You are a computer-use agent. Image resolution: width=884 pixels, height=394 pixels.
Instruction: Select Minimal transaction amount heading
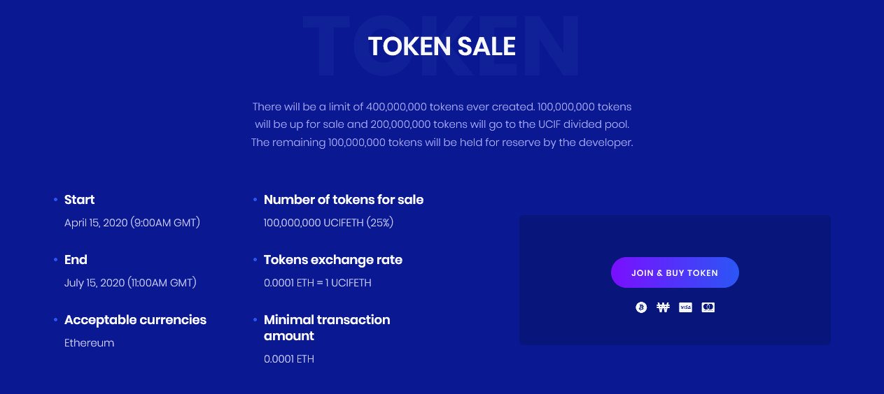(327, 328)
